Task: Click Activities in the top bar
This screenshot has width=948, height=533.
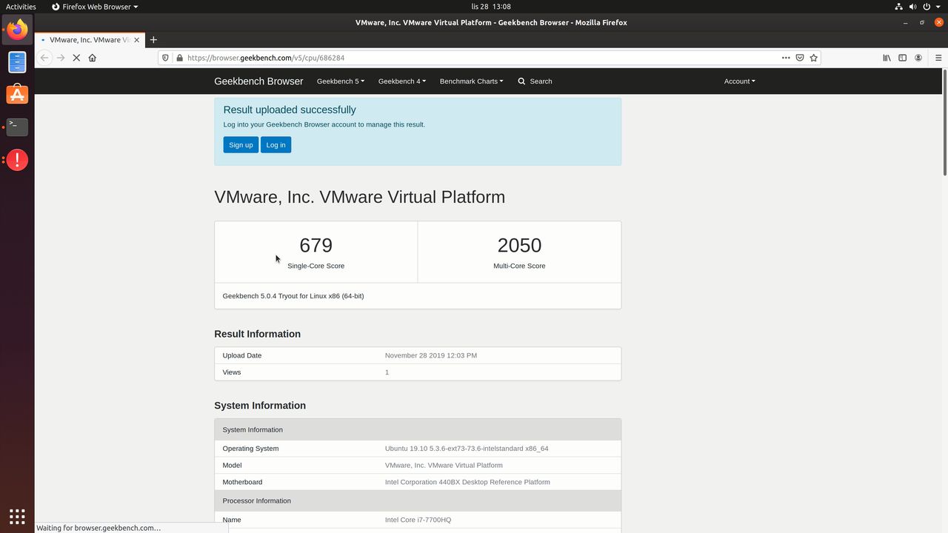Action: point(21,7)
